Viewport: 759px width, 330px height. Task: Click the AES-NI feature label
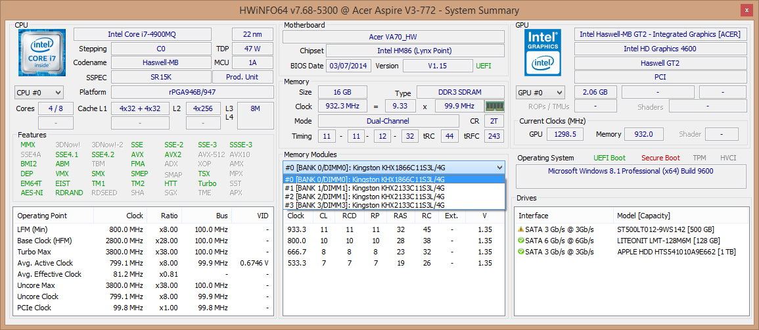pos(31,193)
